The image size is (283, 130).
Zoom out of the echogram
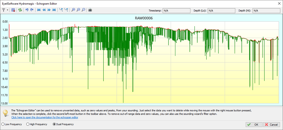tap(78, 10)
